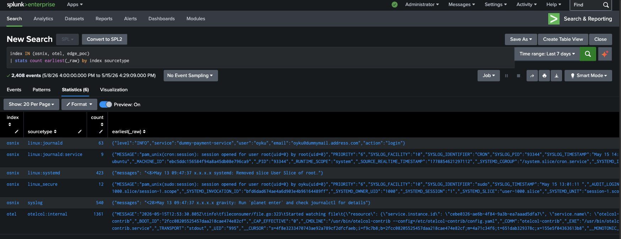Open the Dashboards nav tab

(162, 19)
